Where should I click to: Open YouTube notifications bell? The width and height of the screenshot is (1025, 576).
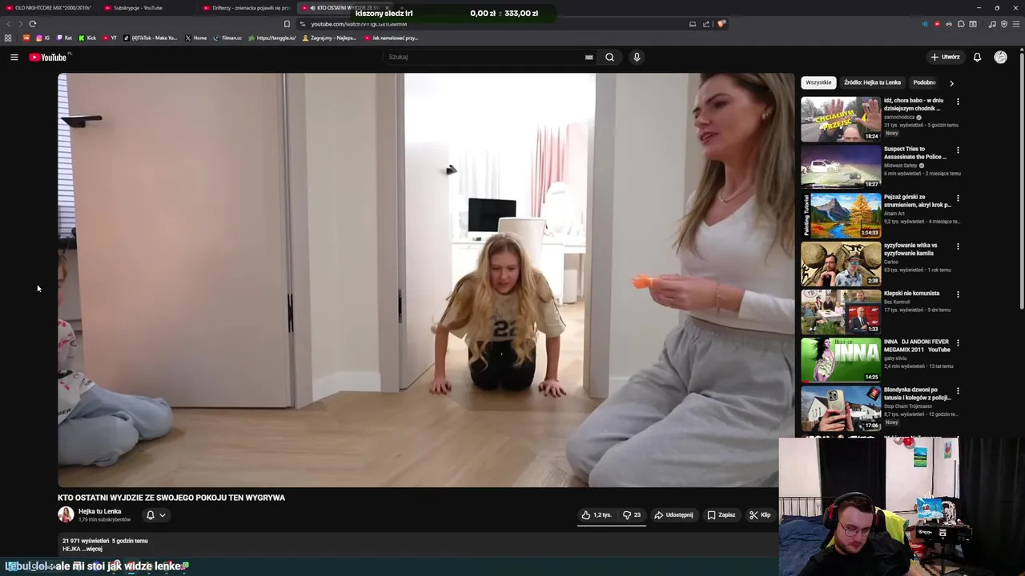tap(977, 57)
